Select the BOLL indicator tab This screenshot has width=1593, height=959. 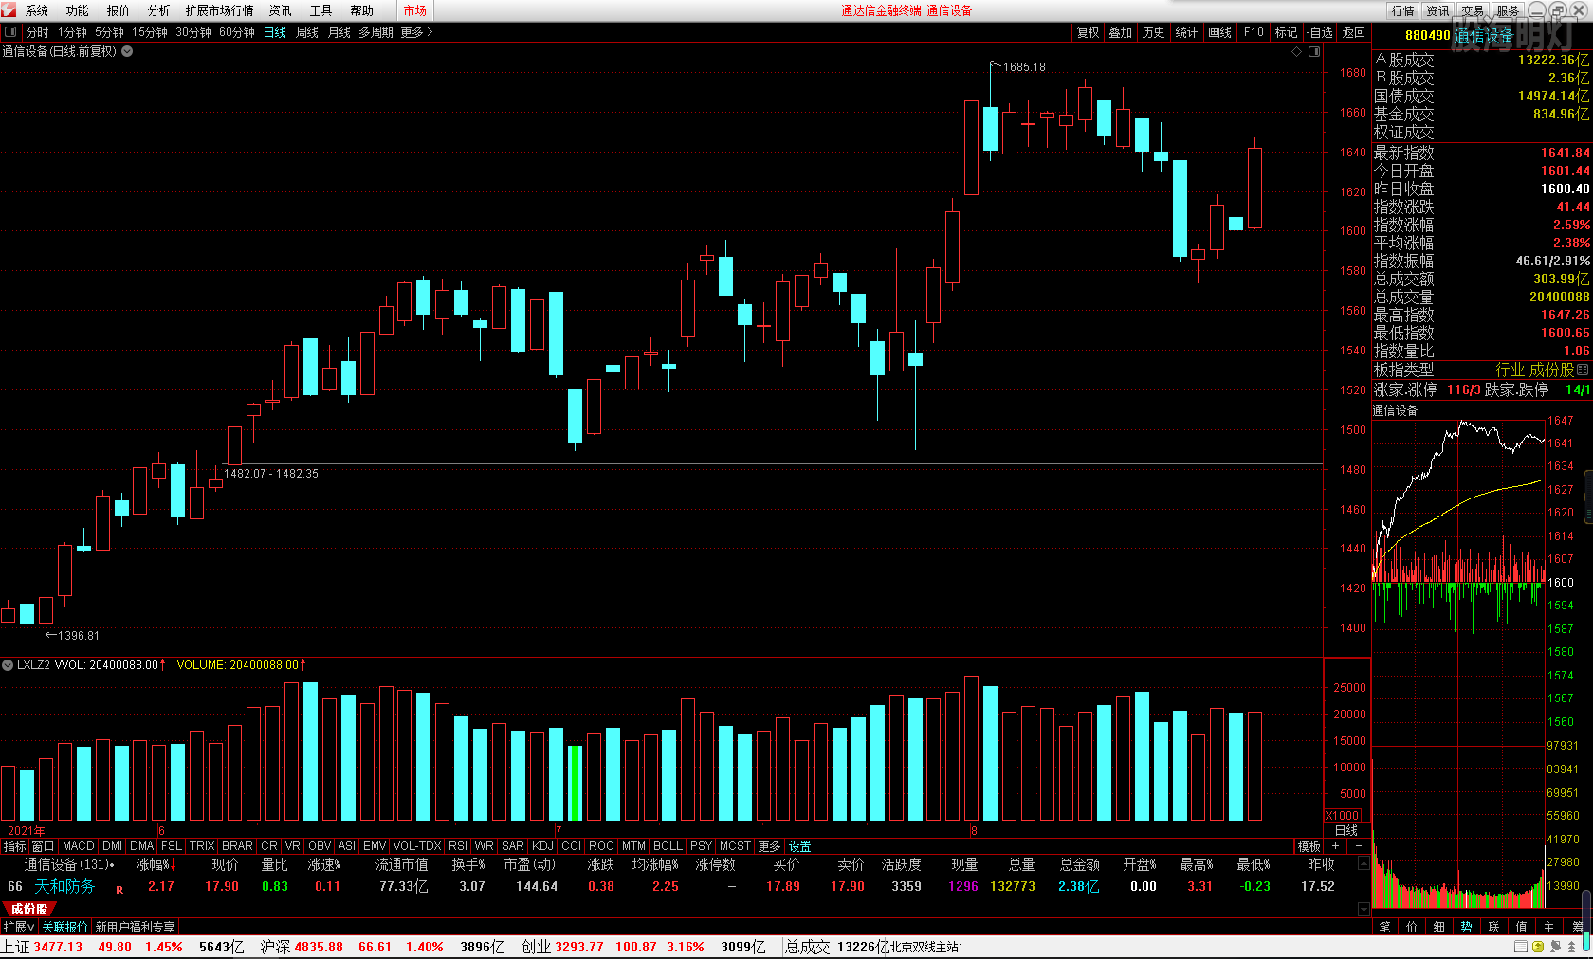point(668,846)
